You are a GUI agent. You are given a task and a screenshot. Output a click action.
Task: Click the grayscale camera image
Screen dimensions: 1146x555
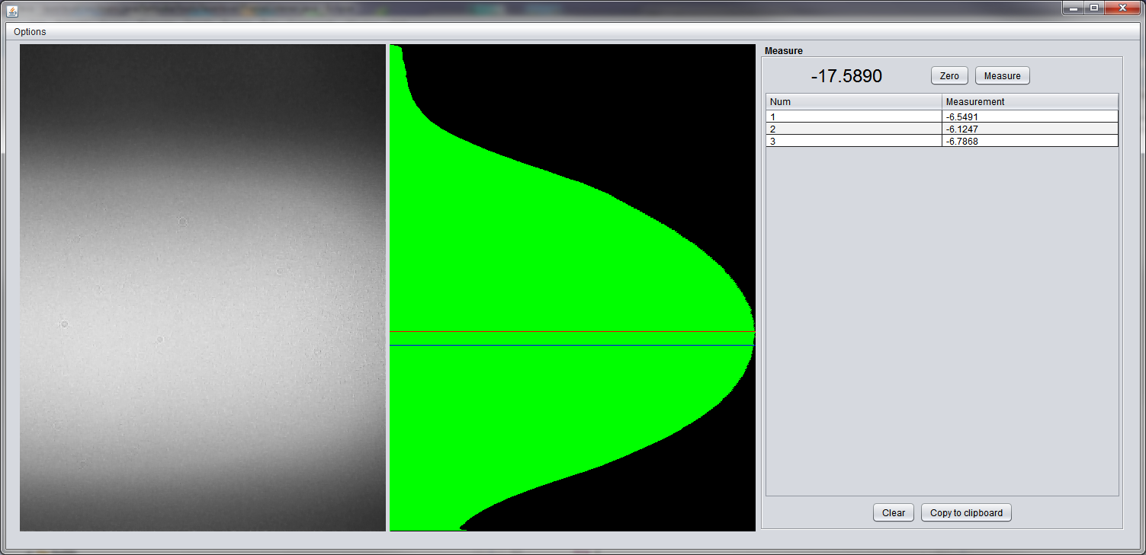click(202, 288)
